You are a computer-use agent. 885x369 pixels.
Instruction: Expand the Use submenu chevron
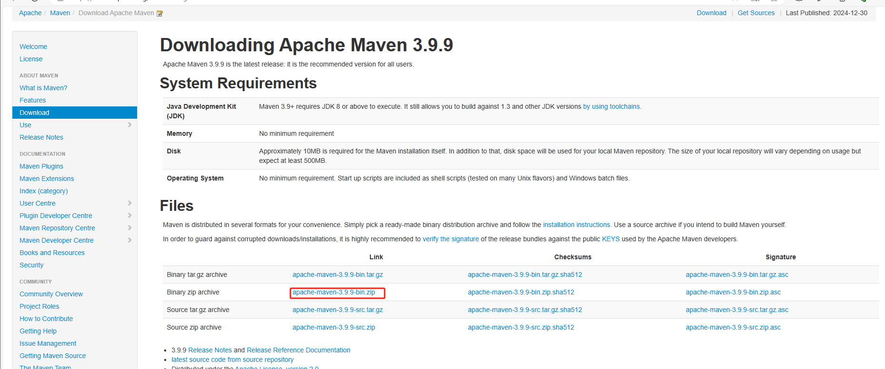pos(129,125)
